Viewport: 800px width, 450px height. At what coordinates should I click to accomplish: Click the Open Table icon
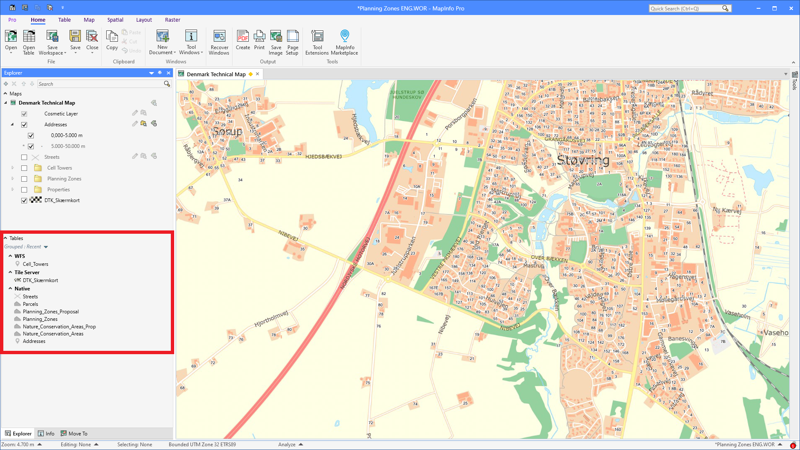coord(29,42)
